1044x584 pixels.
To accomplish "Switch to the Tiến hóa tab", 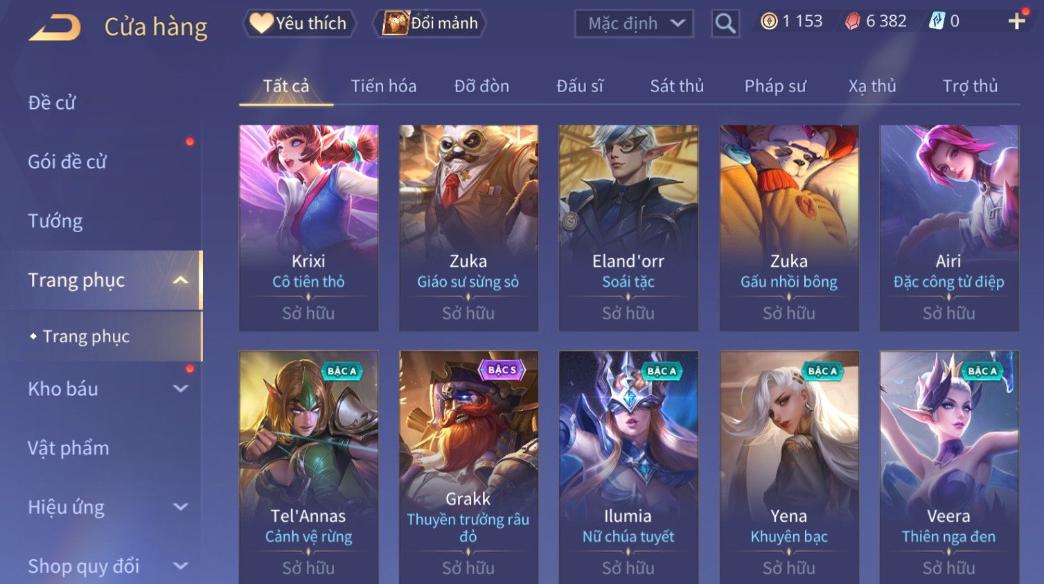I will pyautogui.click(x=384, y=86).
